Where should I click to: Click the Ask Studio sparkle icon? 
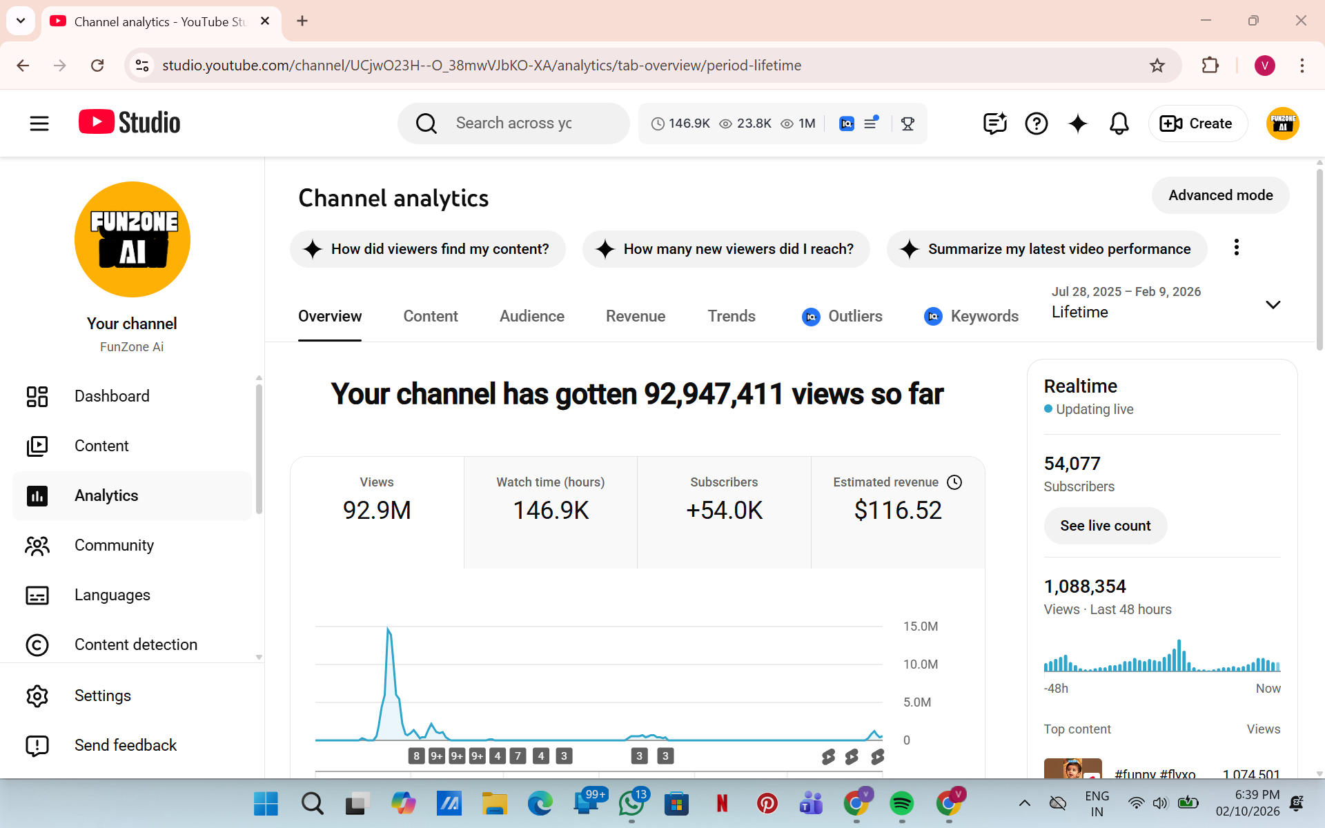pyautogui.click(x=1077, y=124)
